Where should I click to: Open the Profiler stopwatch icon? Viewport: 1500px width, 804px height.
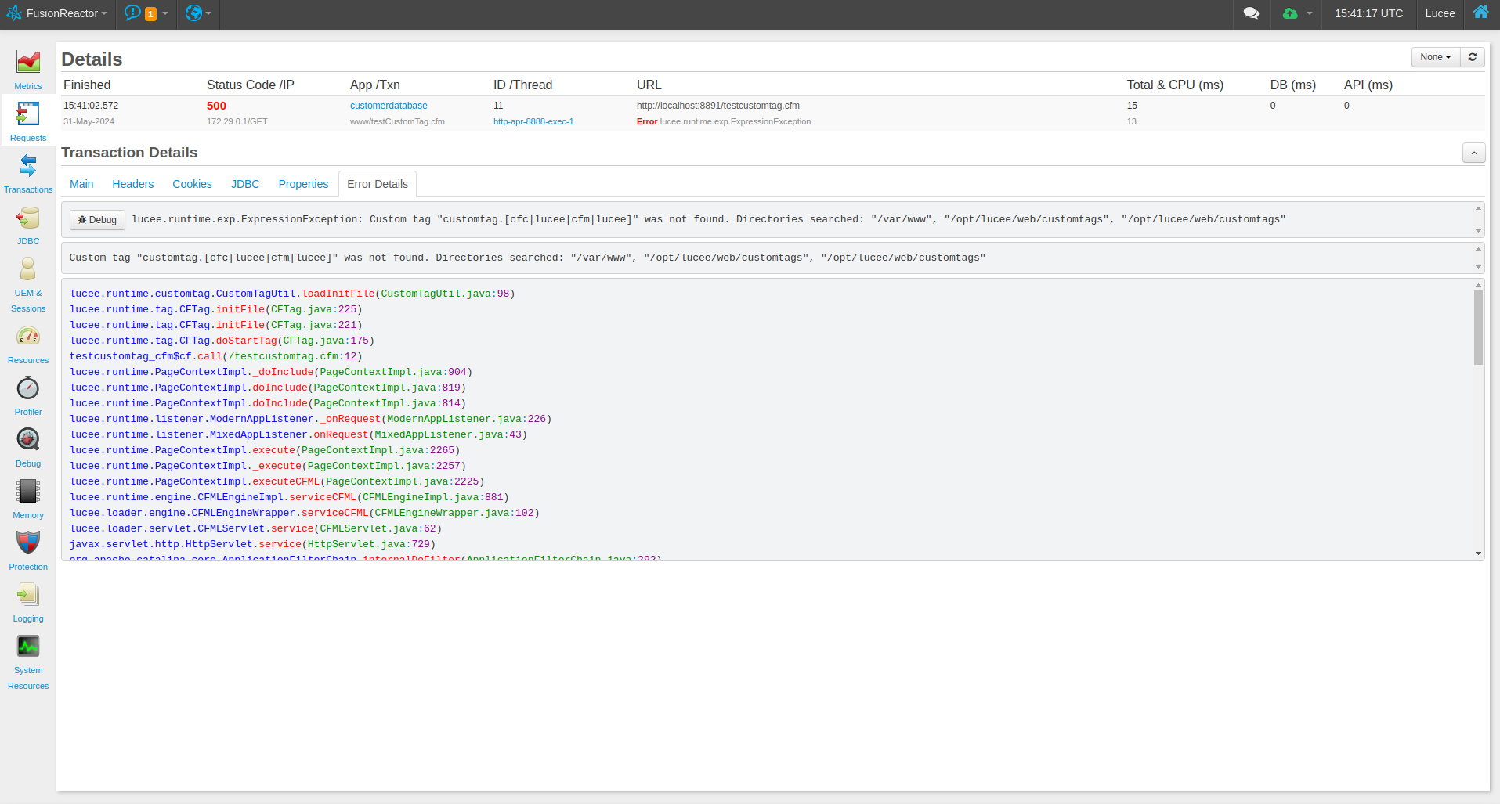click(28, 388)
